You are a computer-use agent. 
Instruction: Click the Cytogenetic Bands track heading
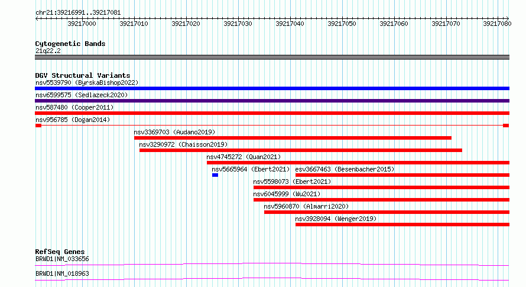click(x=70, y=44)
